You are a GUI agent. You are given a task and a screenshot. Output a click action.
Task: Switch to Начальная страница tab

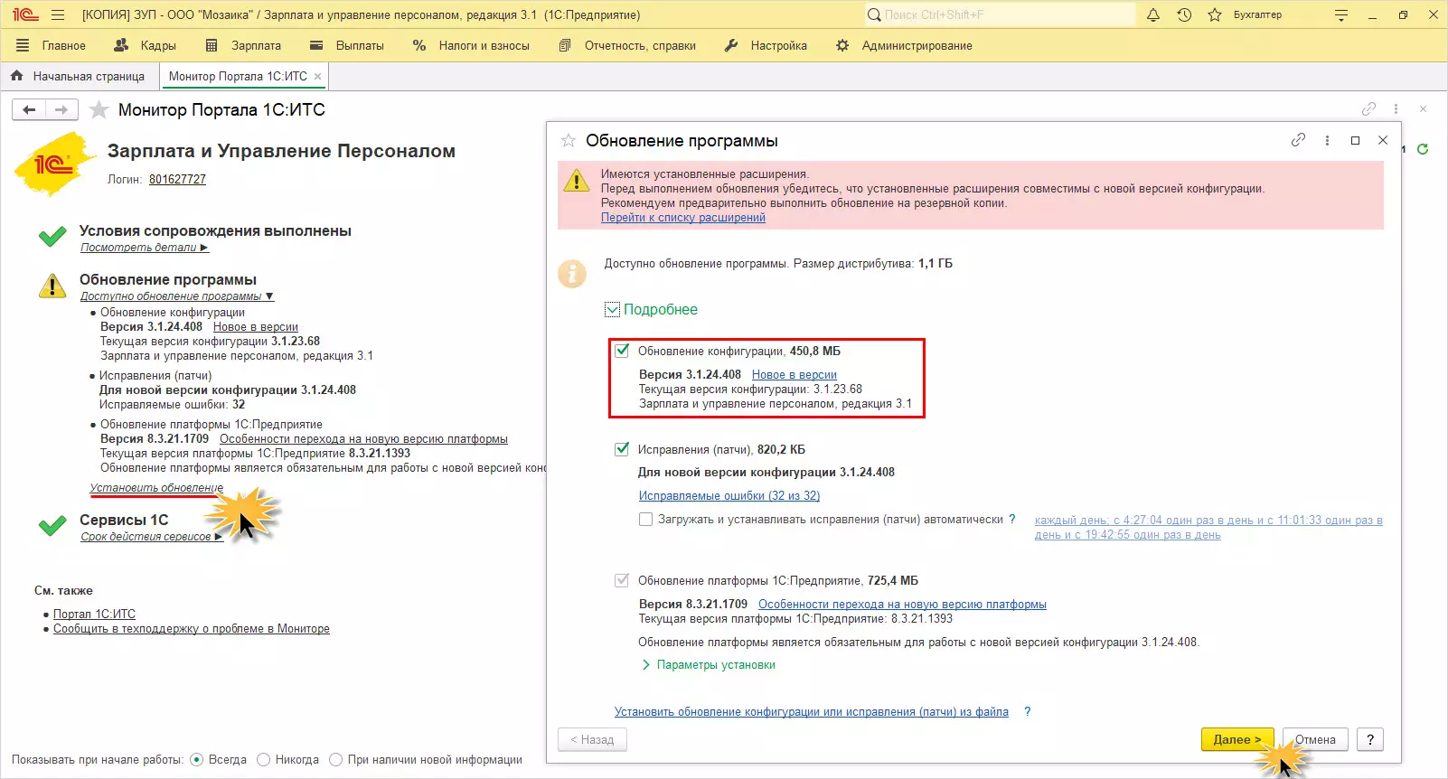click(79, 77)
